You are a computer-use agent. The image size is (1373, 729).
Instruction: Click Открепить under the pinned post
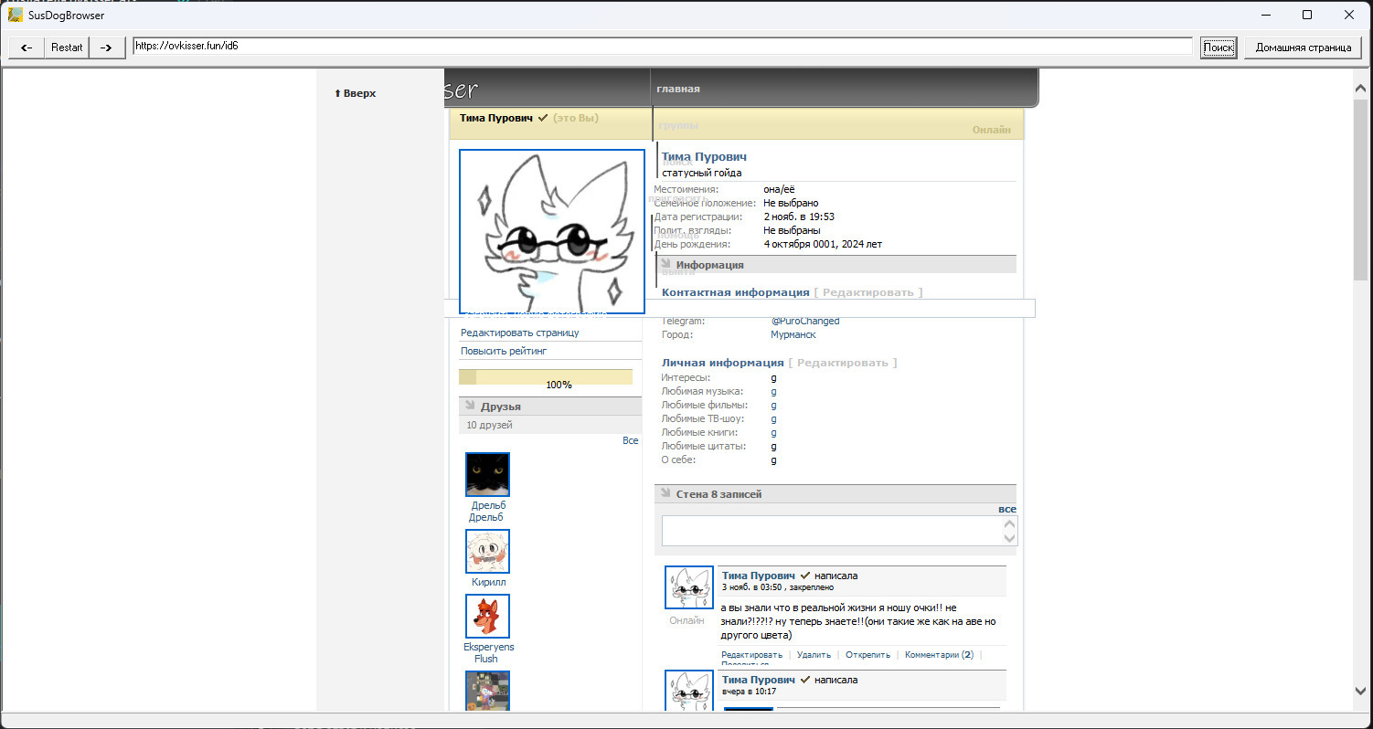[867, 655]
